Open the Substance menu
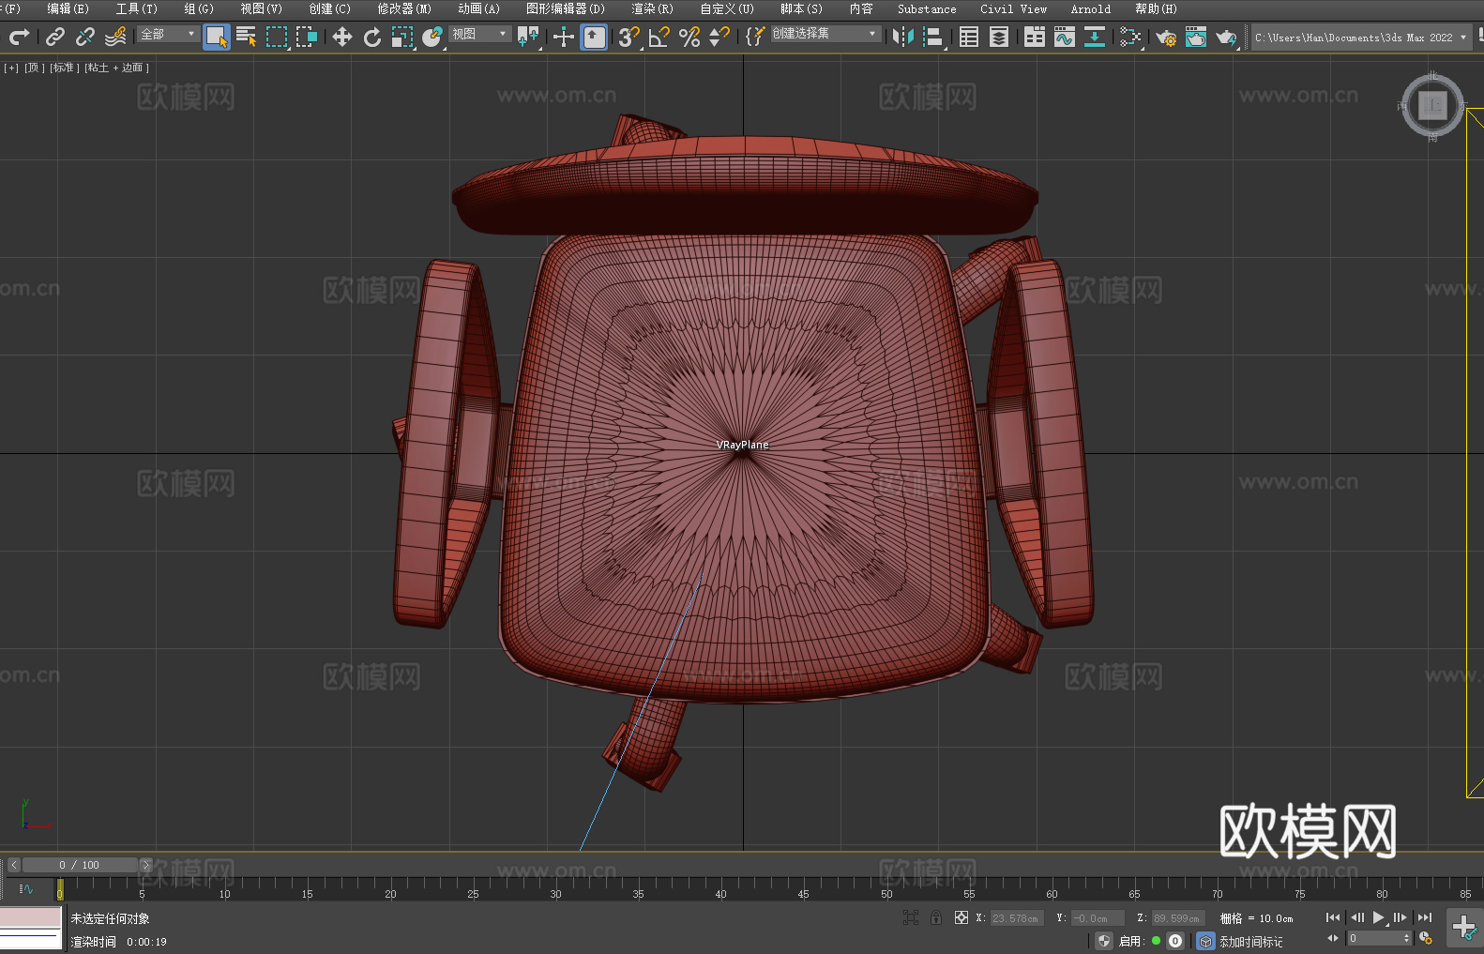This screenshot has height=954, width=1484. [927, 8]
